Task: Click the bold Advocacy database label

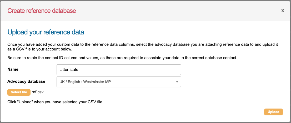Action: (x=26, y=81)
